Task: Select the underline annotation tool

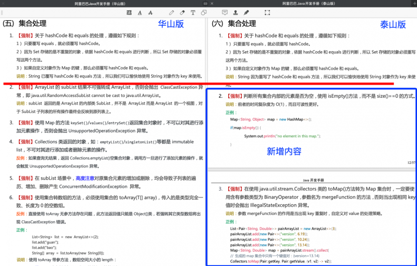Action: 140,13
